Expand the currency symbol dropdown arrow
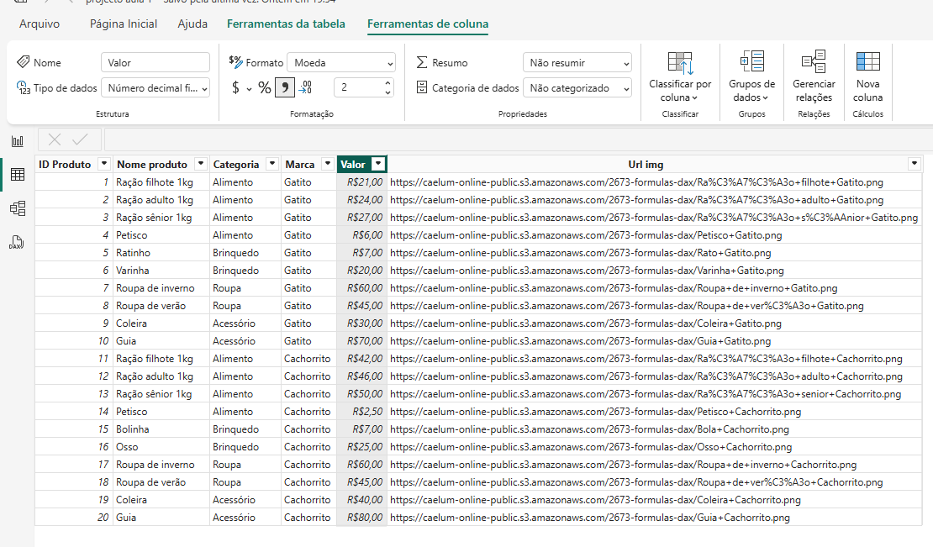 pyautogui.click(x=249, y=89)
